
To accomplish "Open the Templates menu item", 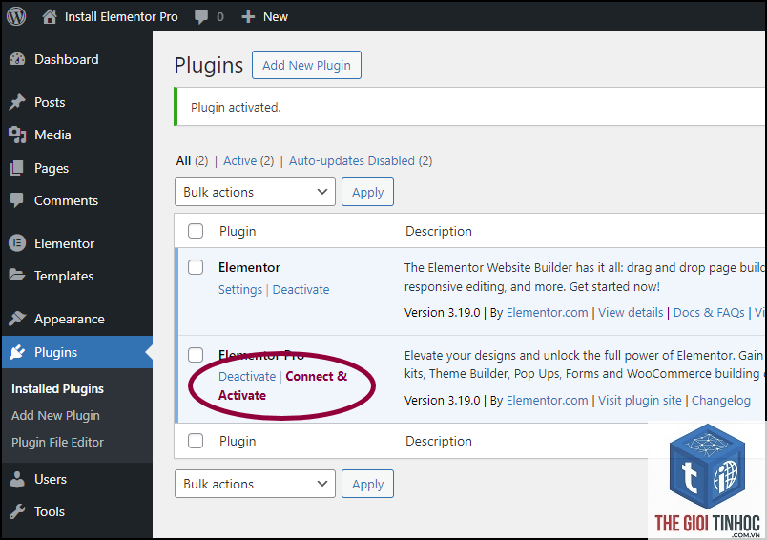I will 64,276.
